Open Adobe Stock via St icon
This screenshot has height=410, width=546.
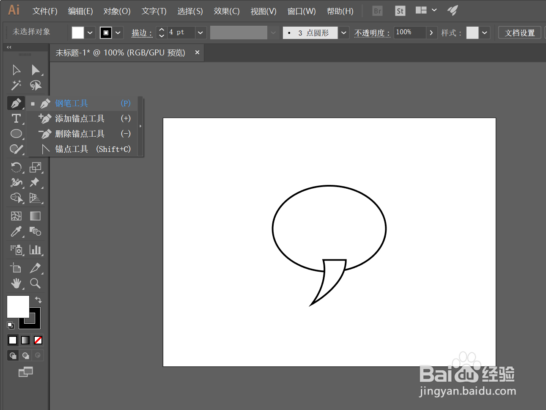click(400, 11)
